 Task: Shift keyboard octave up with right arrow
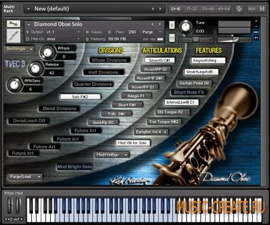22,219
